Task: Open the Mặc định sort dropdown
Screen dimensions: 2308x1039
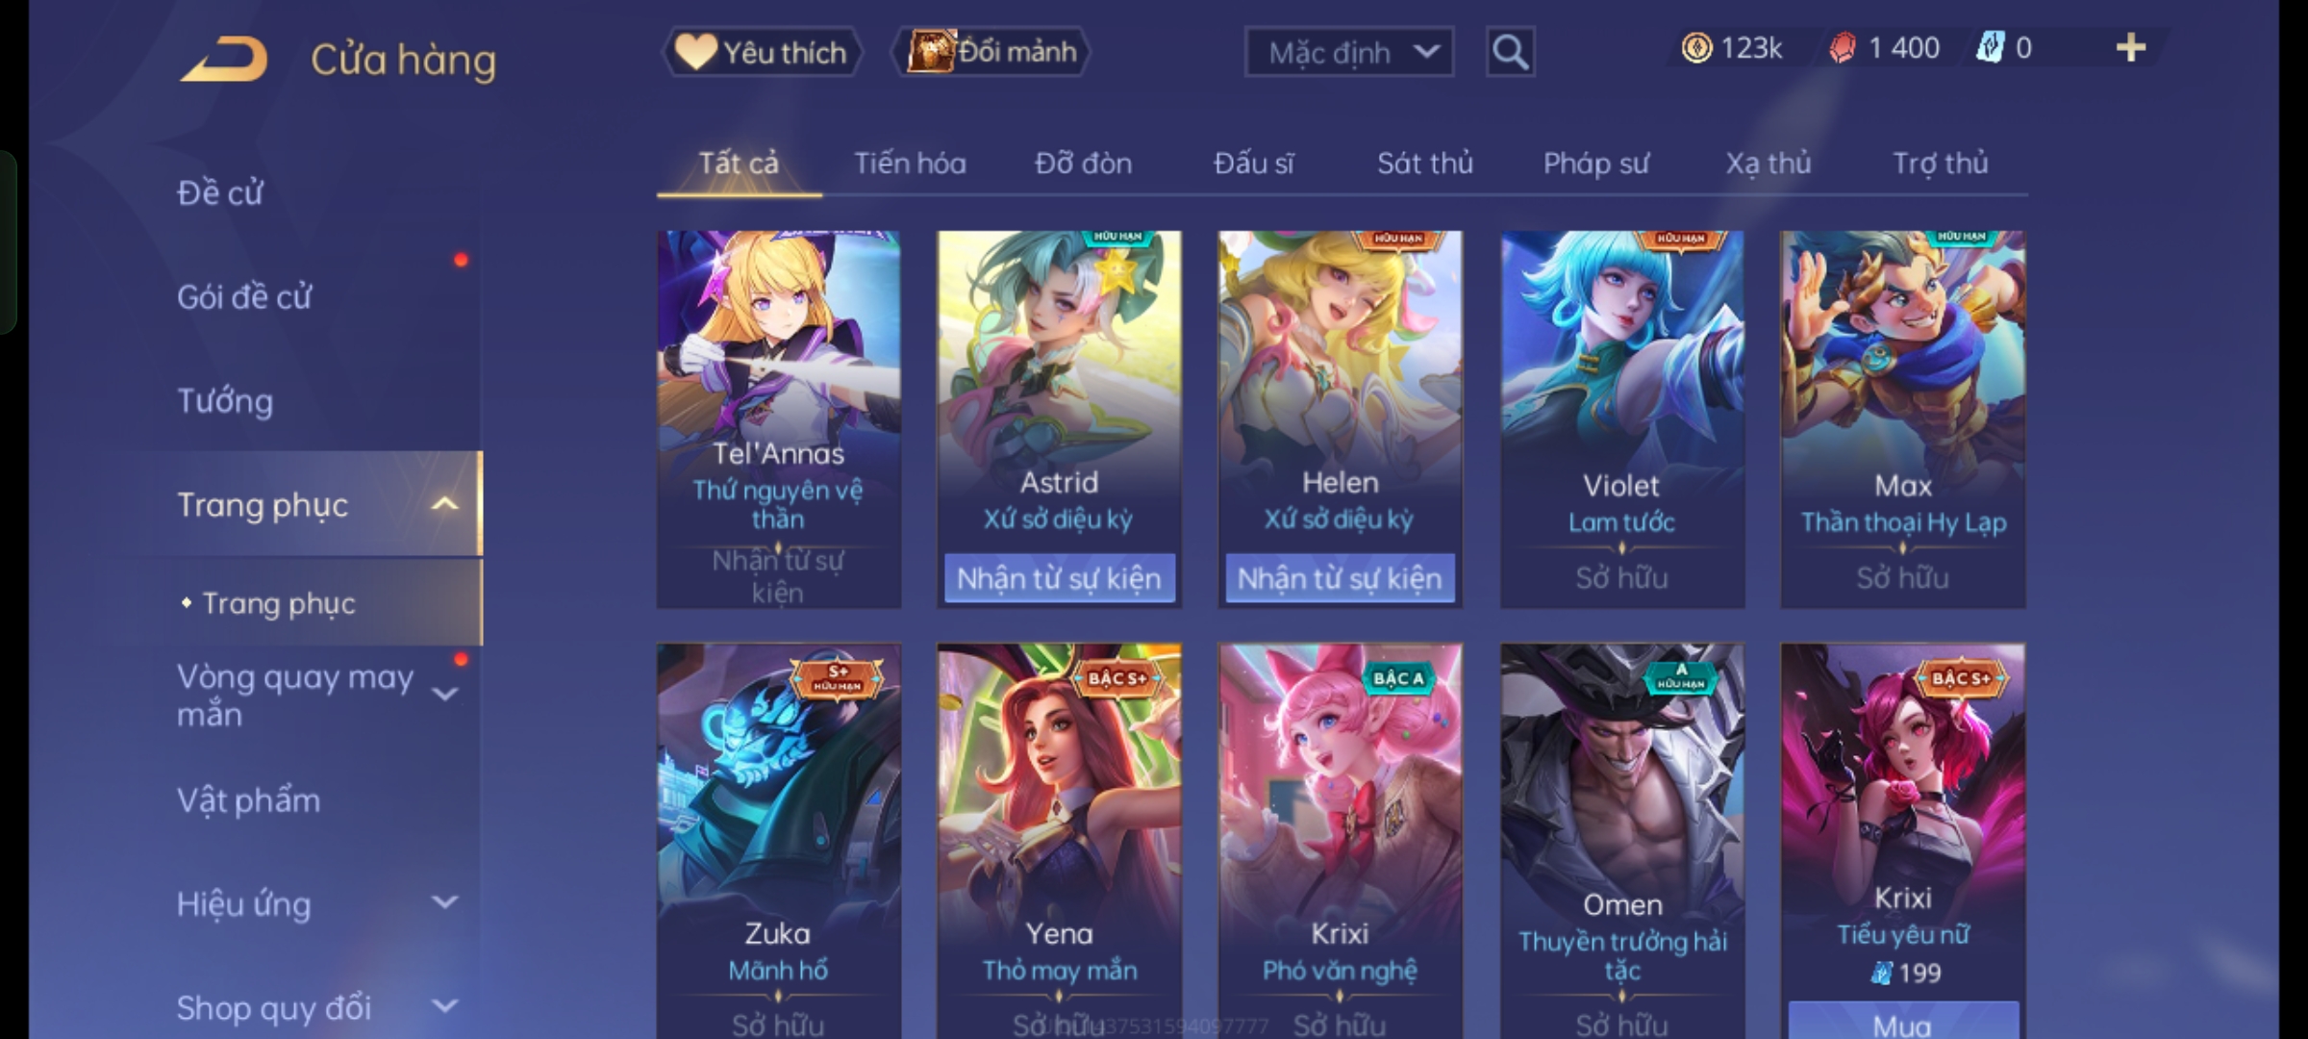Action: pos(1348,52)
